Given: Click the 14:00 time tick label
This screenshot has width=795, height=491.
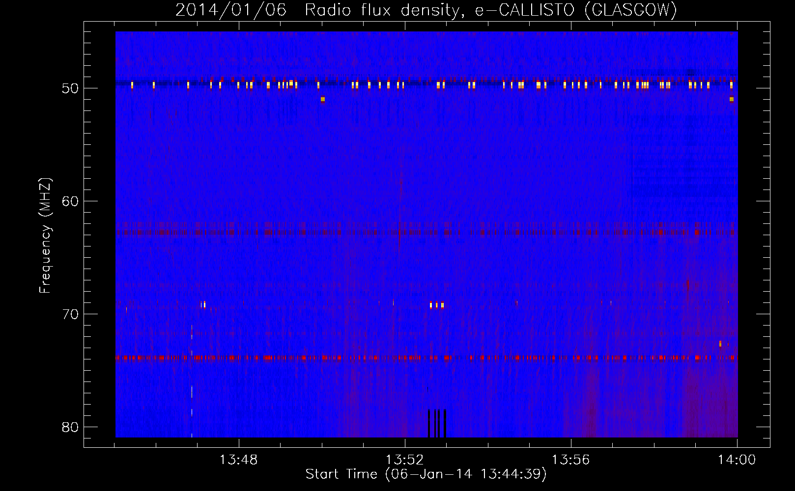Looking at the screenshot, I should (x=737, y=460).
